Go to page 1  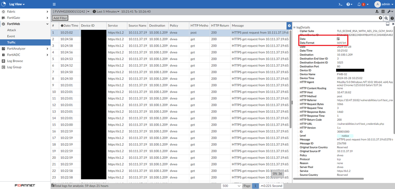[x=255, y=186]
